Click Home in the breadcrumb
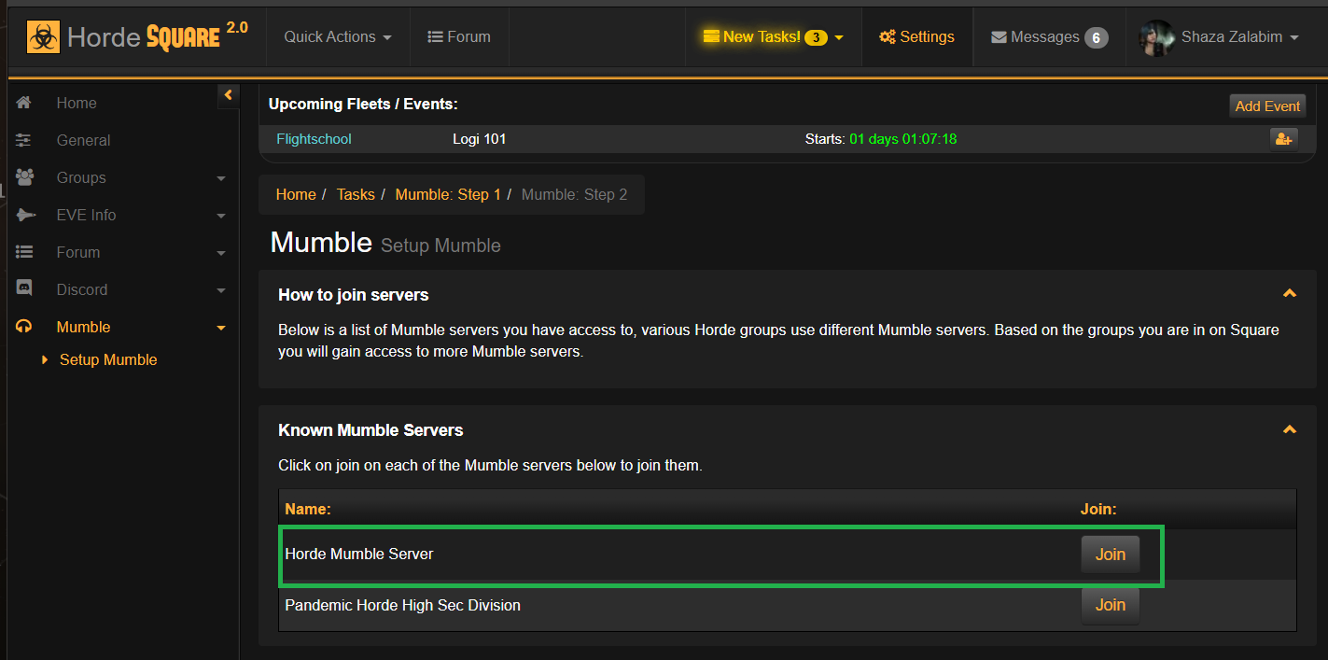Viewport: 1328px width, 660px height. (296, 194)
